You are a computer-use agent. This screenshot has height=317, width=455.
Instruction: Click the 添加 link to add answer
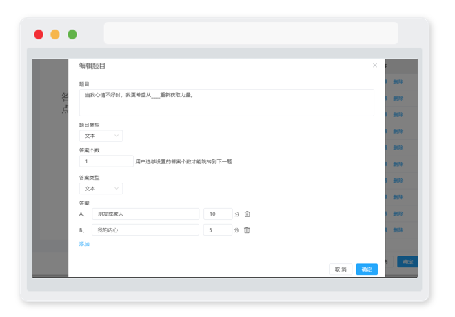[x=84, y=244]
